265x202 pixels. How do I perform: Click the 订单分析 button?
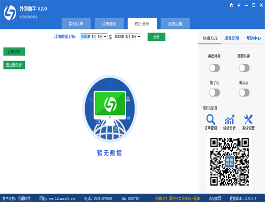(x=14, y=51)
